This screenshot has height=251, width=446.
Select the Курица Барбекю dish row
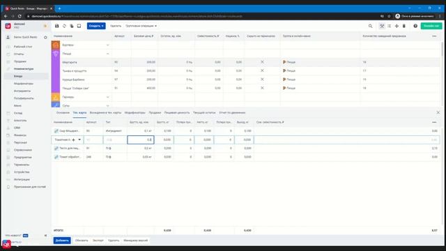246,79
